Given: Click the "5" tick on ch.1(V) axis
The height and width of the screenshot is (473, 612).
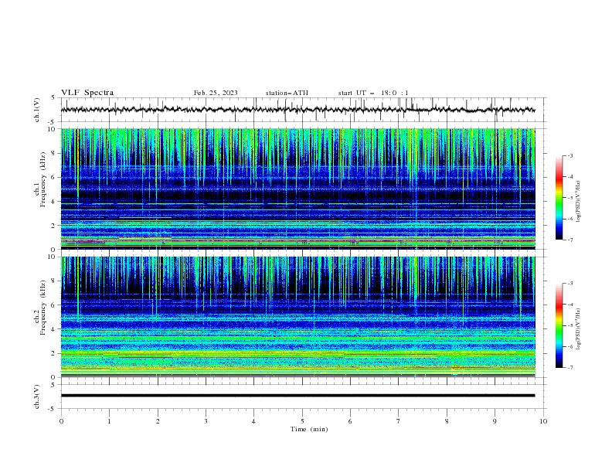Looking at the screenshot, I should [x=54, y=97].
